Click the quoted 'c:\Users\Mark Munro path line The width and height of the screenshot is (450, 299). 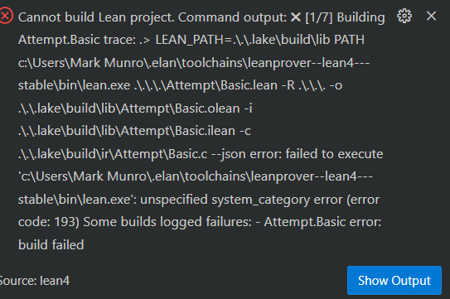196,176
